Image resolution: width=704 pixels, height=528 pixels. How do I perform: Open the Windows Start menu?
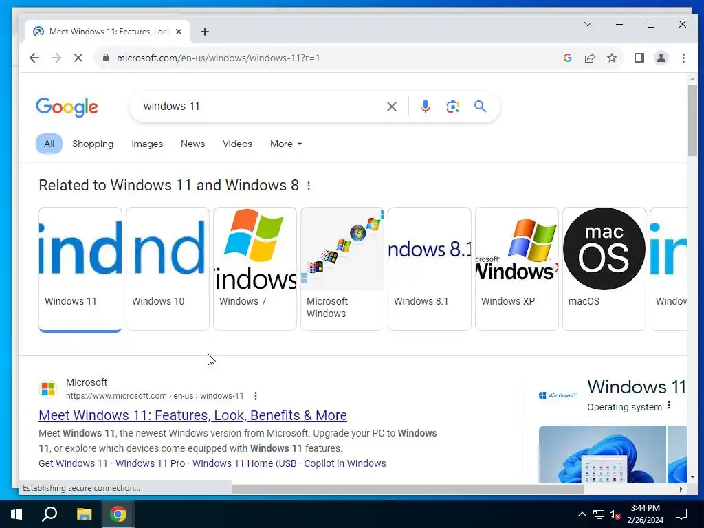point(16,514)
